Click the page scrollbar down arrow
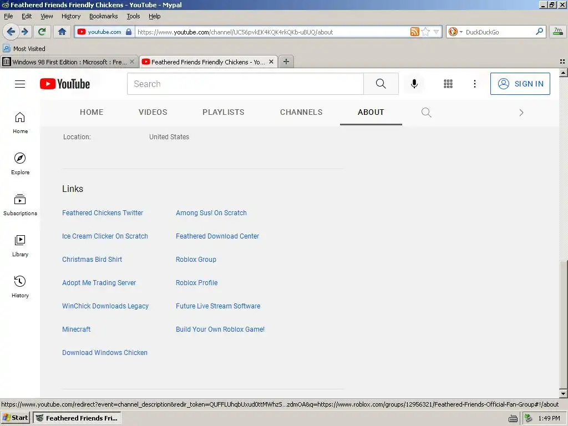568x426 pixels. pyautogui.click(x=564, y=394)
